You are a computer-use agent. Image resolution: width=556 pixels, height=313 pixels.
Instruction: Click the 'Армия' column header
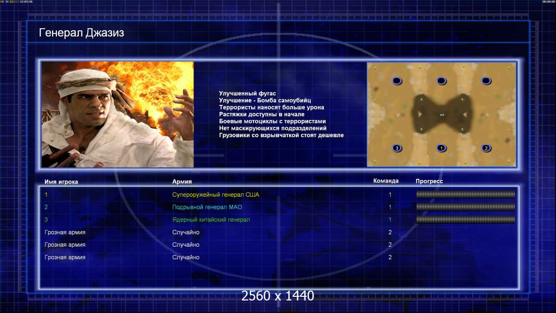pyautogui.click(x=182, y=182)
